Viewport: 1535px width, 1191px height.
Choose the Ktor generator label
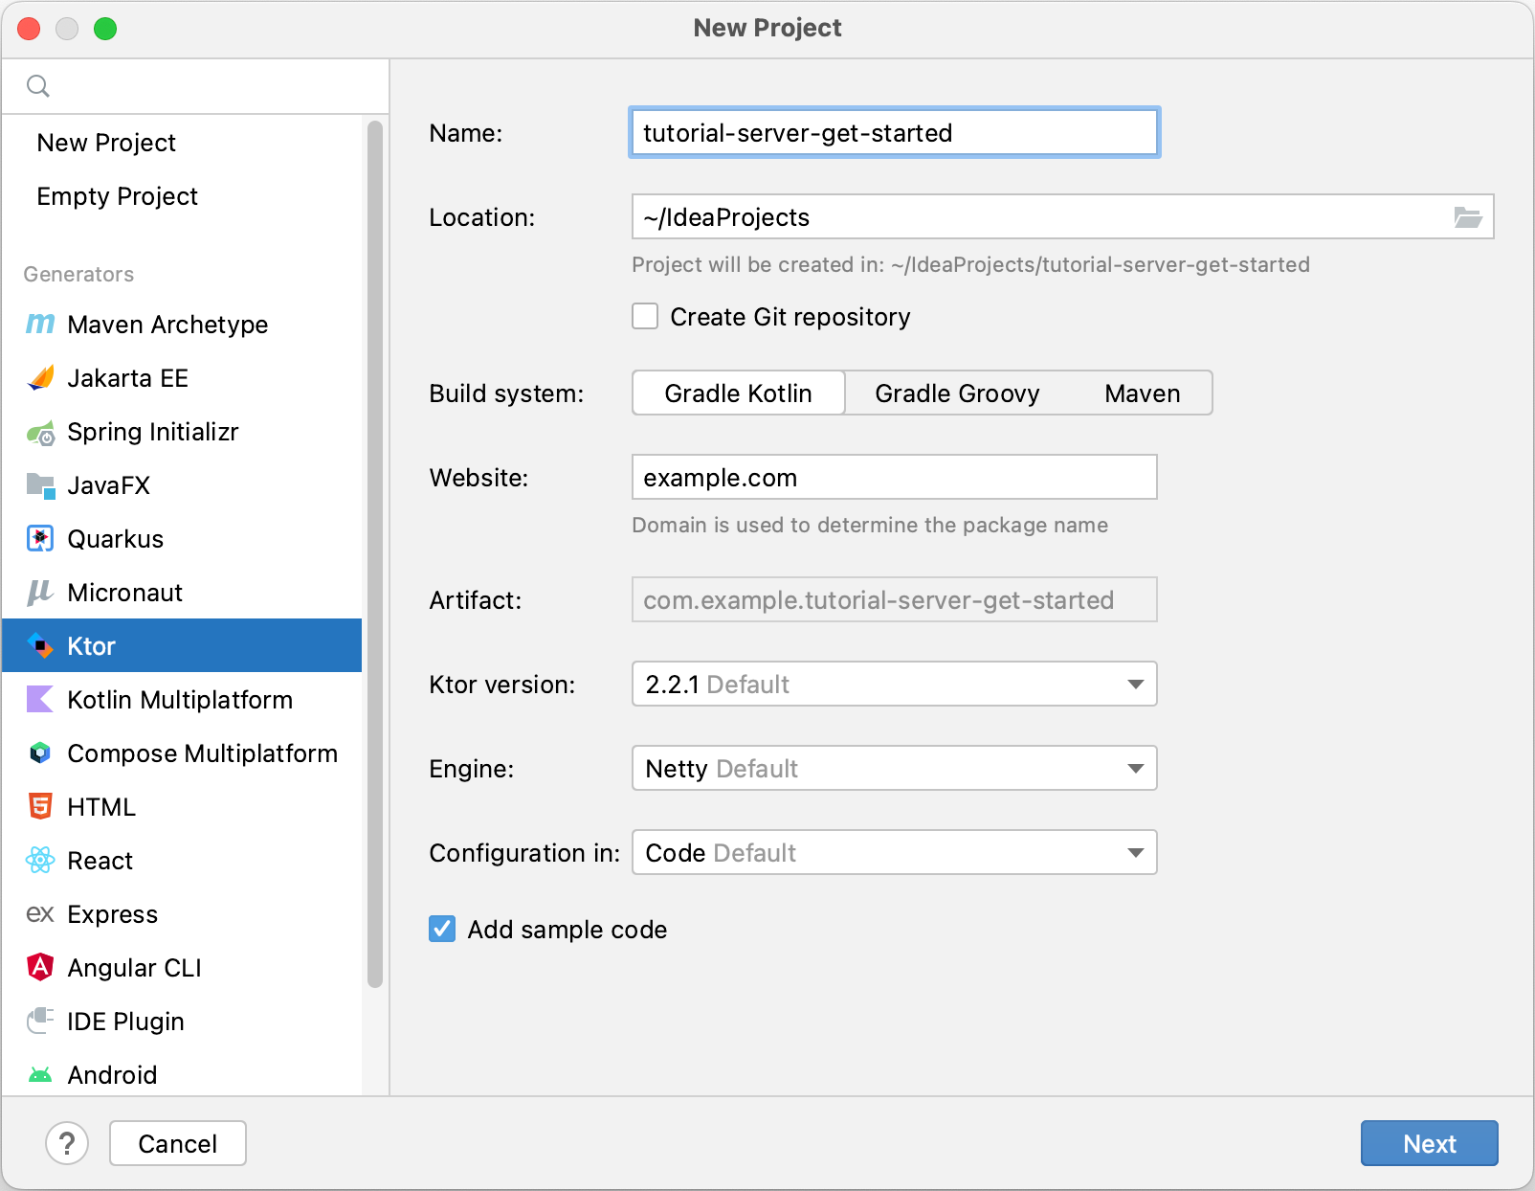[91, 646]
